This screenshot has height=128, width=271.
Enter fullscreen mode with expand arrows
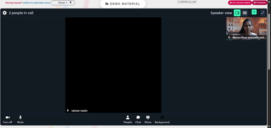point(263,13)
